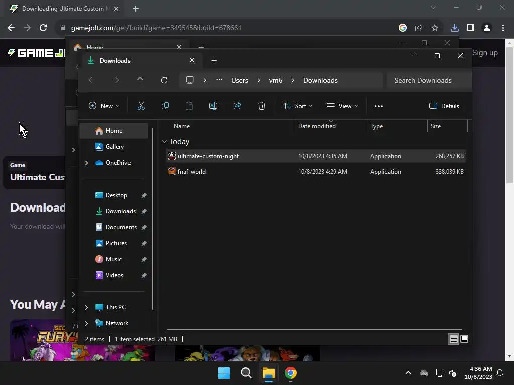
Task: Open the Sort dropdown
Action: click(298, 106)
